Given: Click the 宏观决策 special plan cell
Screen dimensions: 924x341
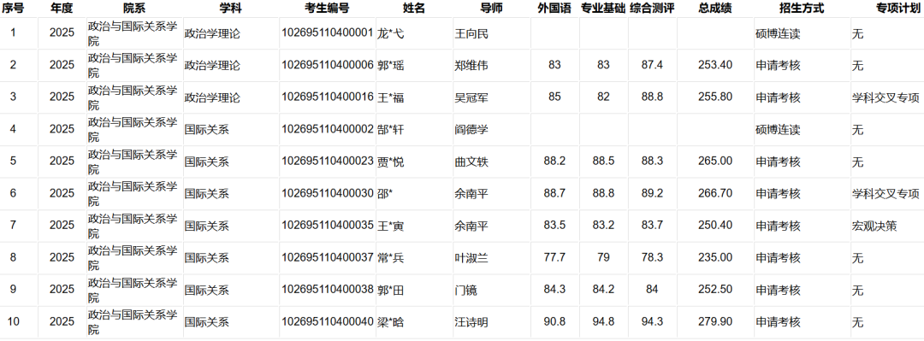Looking at the screenshot, I should [874, 226].
